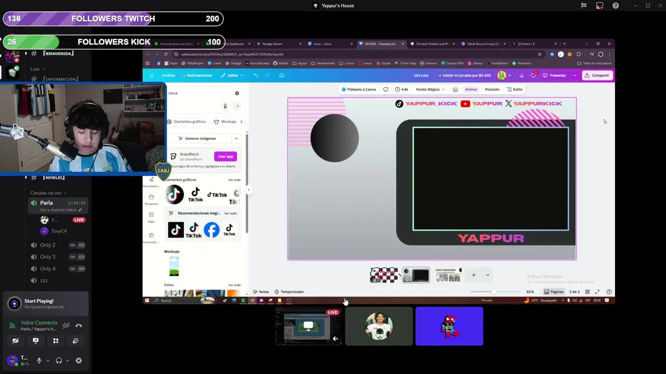Join the 'zzz' voice channel

pos(58,280)
